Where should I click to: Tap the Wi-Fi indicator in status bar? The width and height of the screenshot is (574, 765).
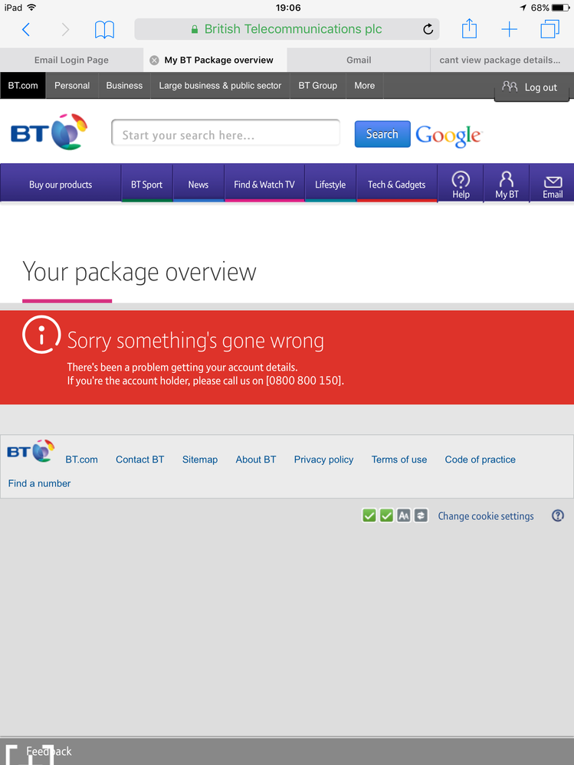click(x=31, y=8)
